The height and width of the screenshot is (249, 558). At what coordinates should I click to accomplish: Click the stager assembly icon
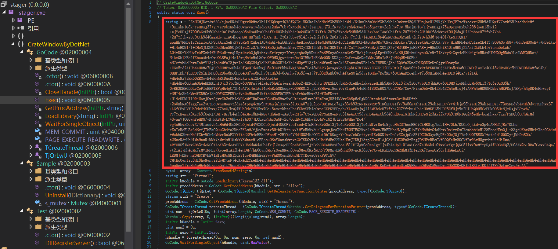[4, 4]
